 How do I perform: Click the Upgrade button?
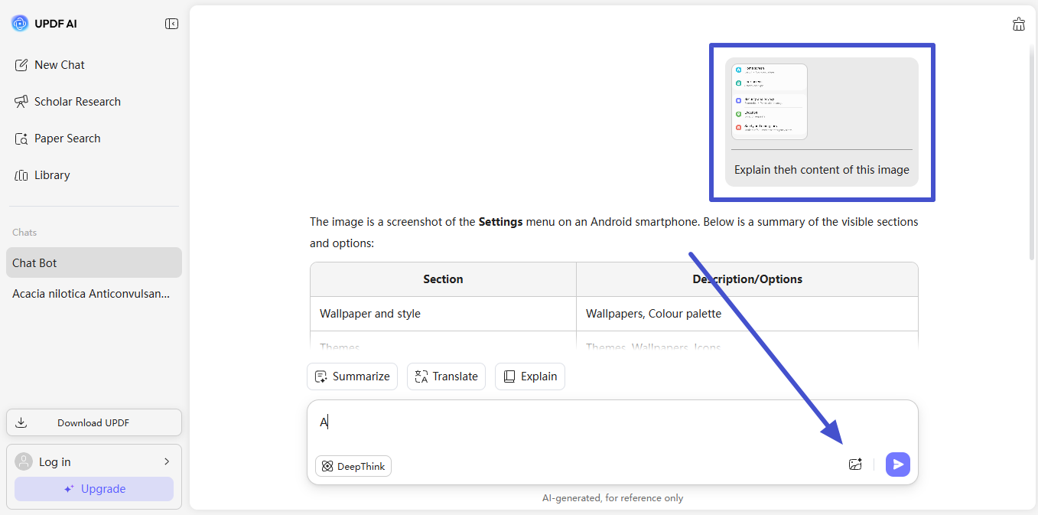pyautogui.click(x=94, y=489)
